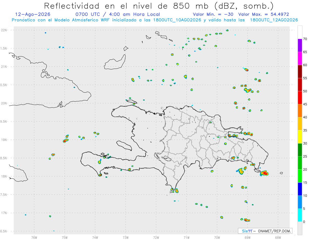Select the '30' value on the color scale
312x241 pixels.
click(x=305, y=143)
